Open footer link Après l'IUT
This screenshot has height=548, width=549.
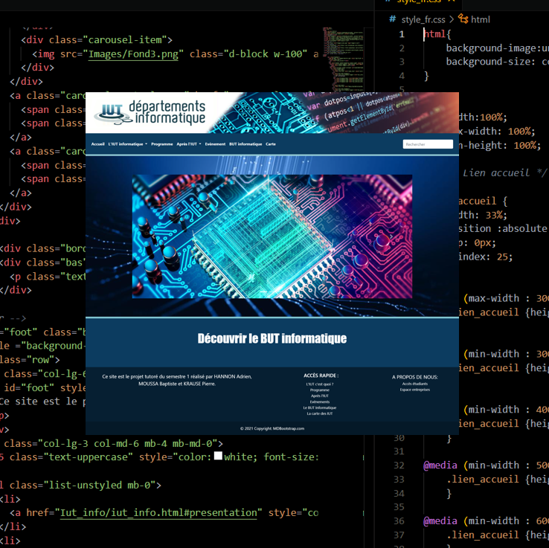point(320,396)
